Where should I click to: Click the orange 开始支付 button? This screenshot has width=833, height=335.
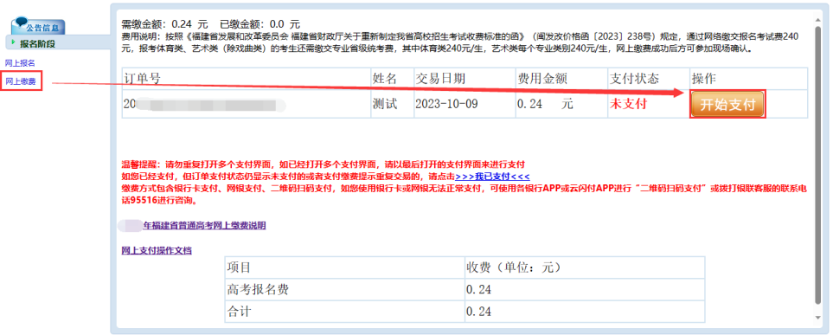(x=727, y=104)
